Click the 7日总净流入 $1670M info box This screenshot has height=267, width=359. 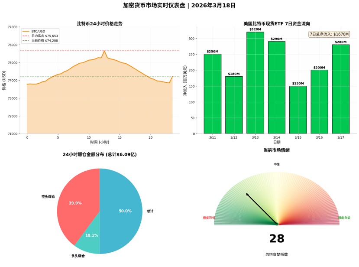coord(329,34)
